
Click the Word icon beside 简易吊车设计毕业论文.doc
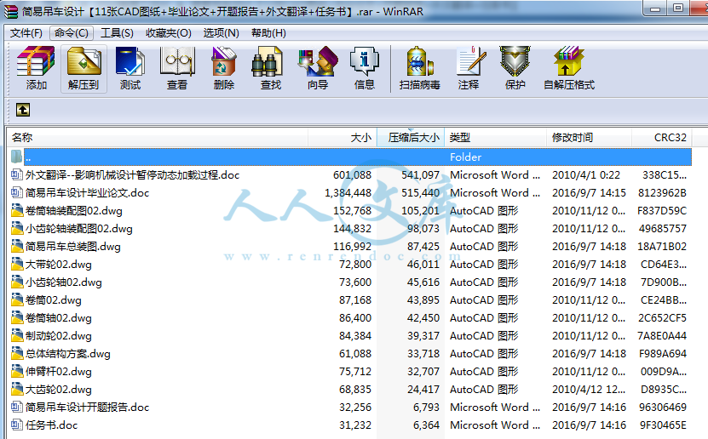tap(17, 192)
